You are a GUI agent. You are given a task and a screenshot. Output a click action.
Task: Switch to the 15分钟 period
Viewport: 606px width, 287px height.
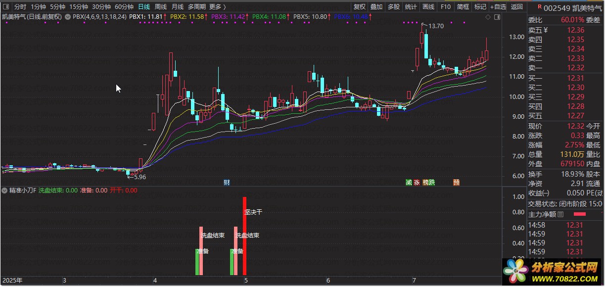[78, 7]
